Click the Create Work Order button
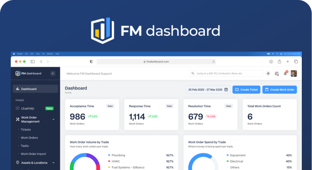 point(280,90)
